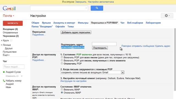Open Инструкции по настройке link
This screenshot has width=176, height=99.
coord(73,81)
